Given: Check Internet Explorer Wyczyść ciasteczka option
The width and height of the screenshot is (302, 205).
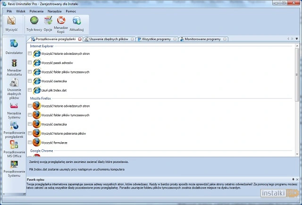Looking at the screenshot, I should pos(30,81).
